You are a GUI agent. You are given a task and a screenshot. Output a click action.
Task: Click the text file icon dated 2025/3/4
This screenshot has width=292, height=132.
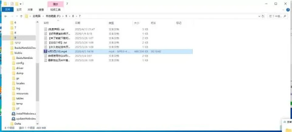click(x=46, y=56)
